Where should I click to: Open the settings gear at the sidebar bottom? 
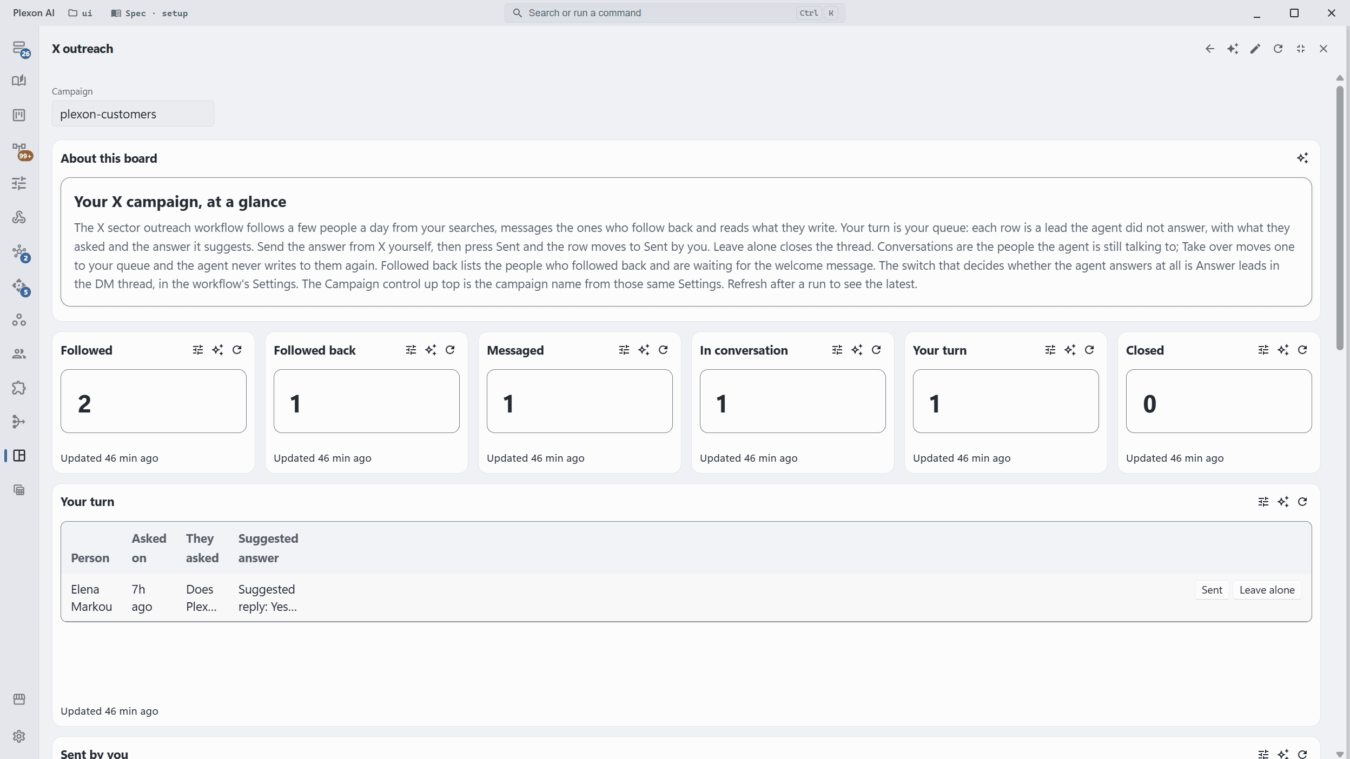coord(19,736)
